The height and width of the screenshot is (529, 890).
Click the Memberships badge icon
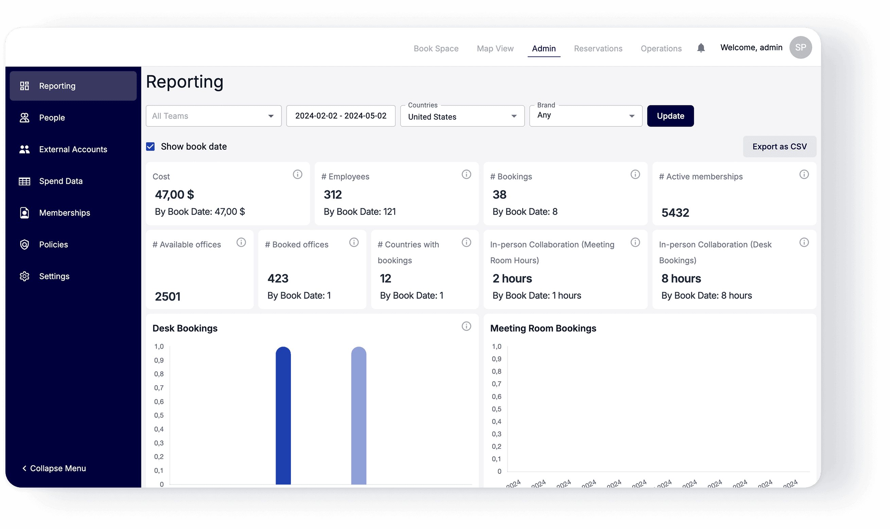pos(24,213)
